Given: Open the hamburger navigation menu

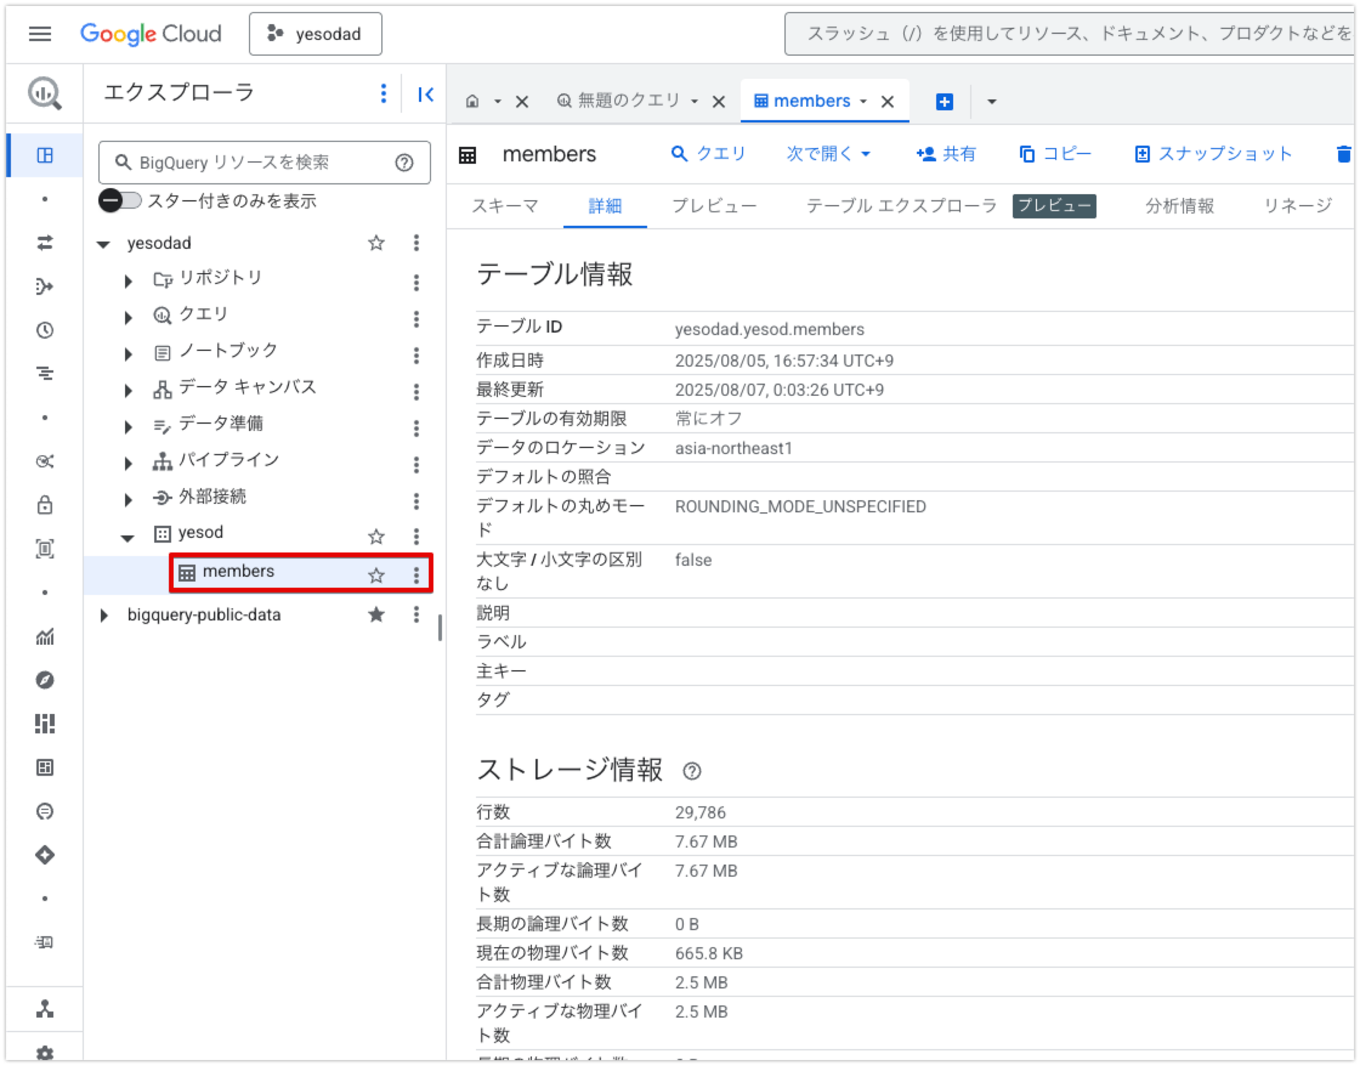Looking at the screenshot, I should click(x=40, y=34).
